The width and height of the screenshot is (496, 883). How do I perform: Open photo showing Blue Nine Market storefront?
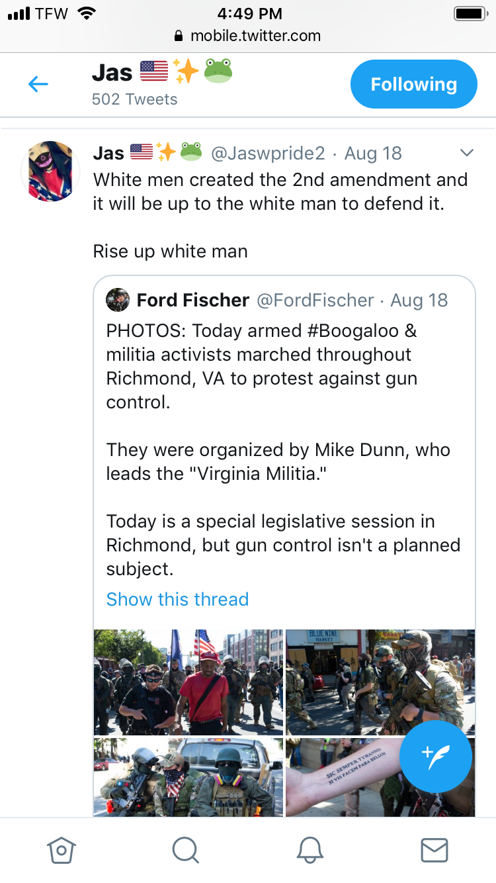(x=380, y=682)
